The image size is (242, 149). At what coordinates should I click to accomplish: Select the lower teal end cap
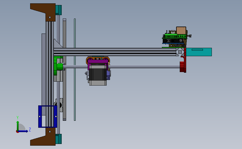pyautogui.click(x=59, y=139)
